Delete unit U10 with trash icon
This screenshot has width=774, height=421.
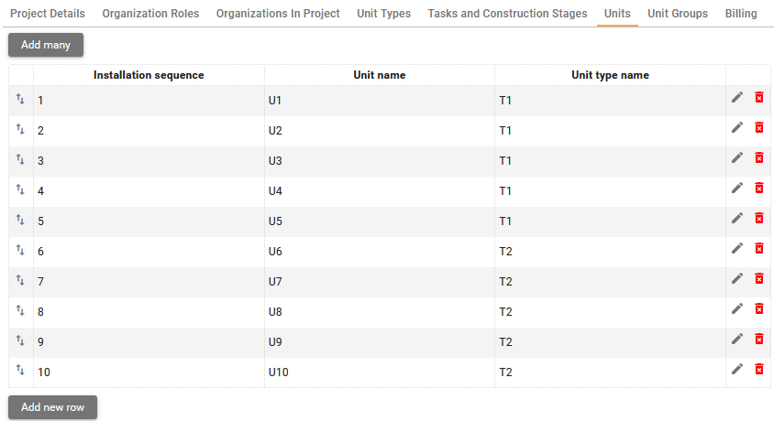point(758,369)
